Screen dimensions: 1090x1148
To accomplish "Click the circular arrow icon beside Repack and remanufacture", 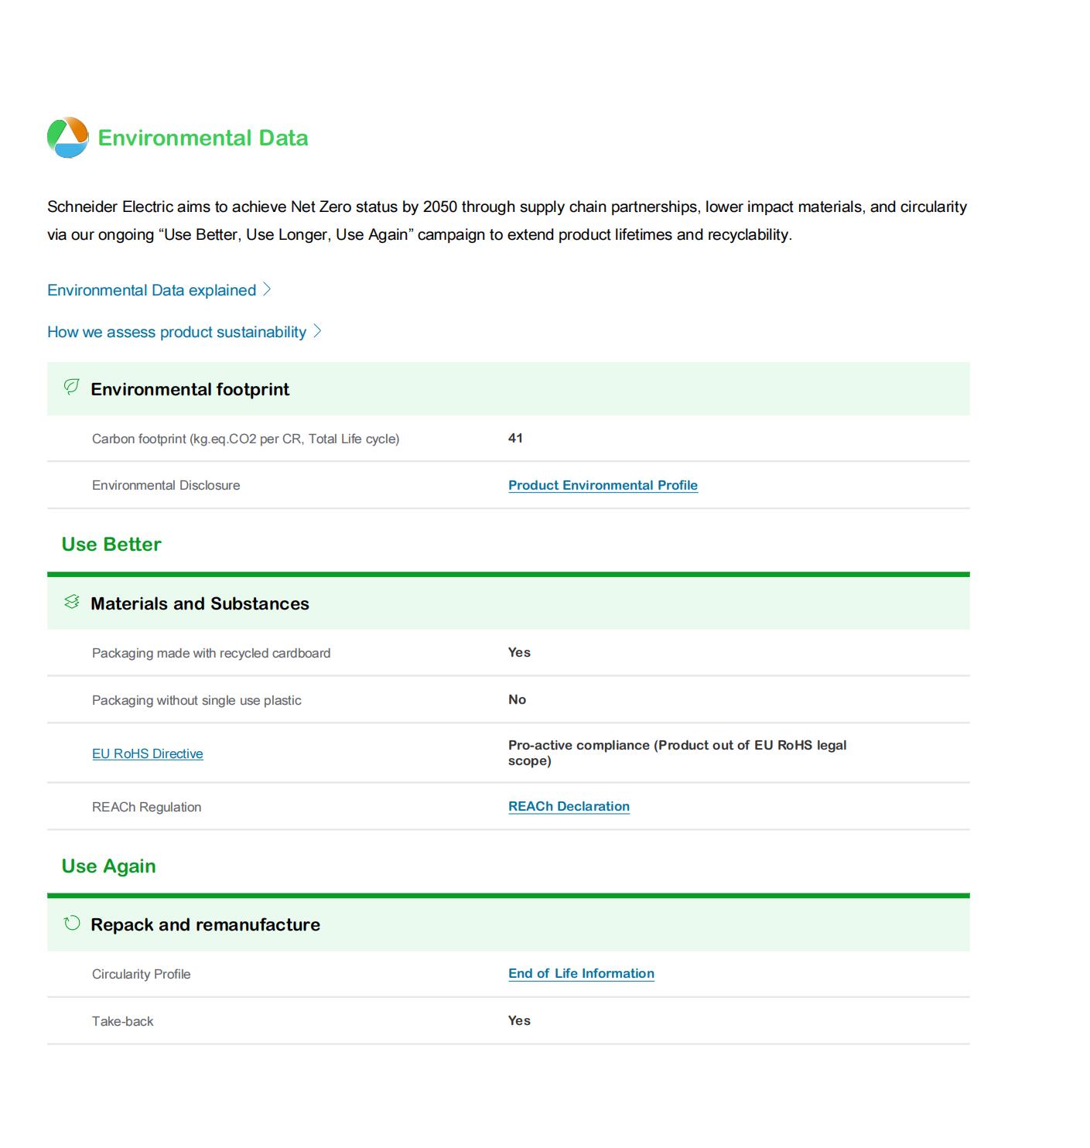I will point(71,923).
